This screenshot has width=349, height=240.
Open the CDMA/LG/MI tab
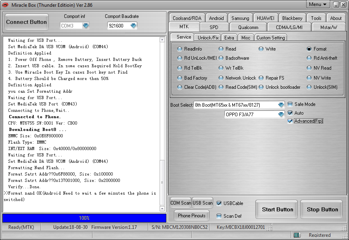tap(289, 27)
